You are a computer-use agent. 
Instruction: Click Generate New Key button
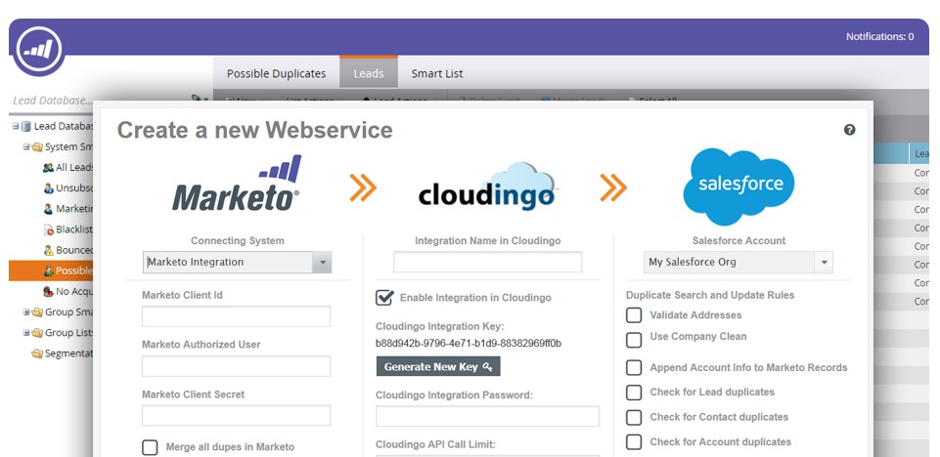tap(438, 367)
